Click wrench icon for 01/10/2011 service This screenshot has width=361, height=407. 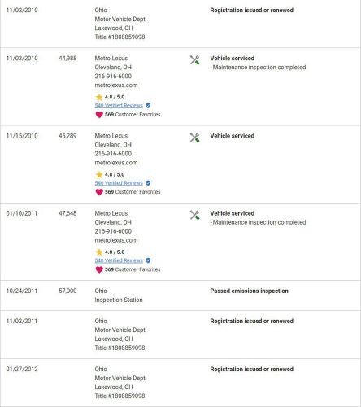[194, 216]
